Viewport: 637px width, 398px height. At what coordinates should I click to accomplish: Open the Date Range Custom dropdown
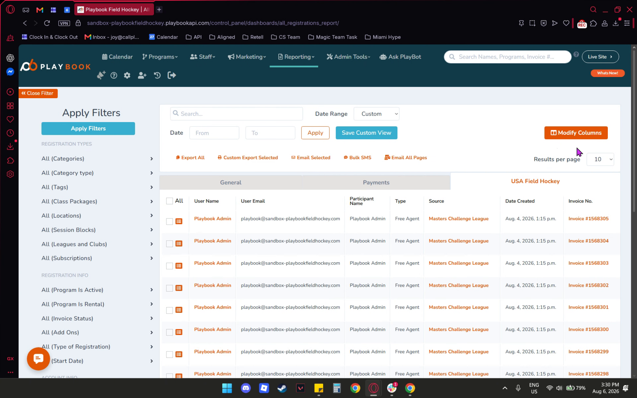(x=376, y=114)
